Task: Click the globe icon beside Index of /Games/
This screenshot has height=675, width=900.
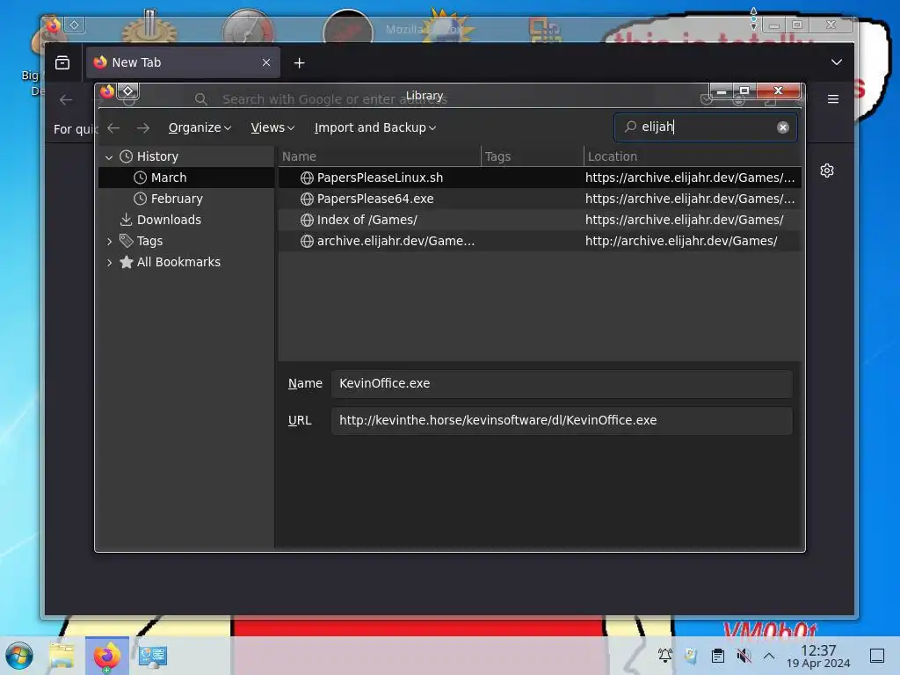Action: point(307,220)
